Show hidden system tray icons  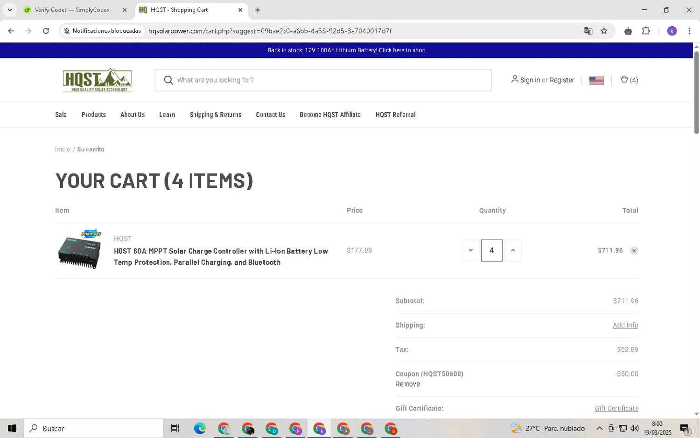(x=599, y=428)
